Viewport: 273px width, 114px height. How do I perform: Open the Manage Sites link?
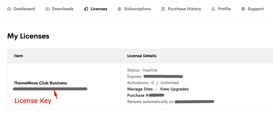[140, 89]
